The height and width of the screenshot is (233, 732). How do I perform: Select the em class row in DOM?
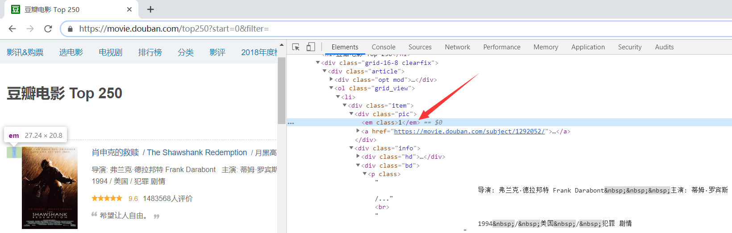509,122
